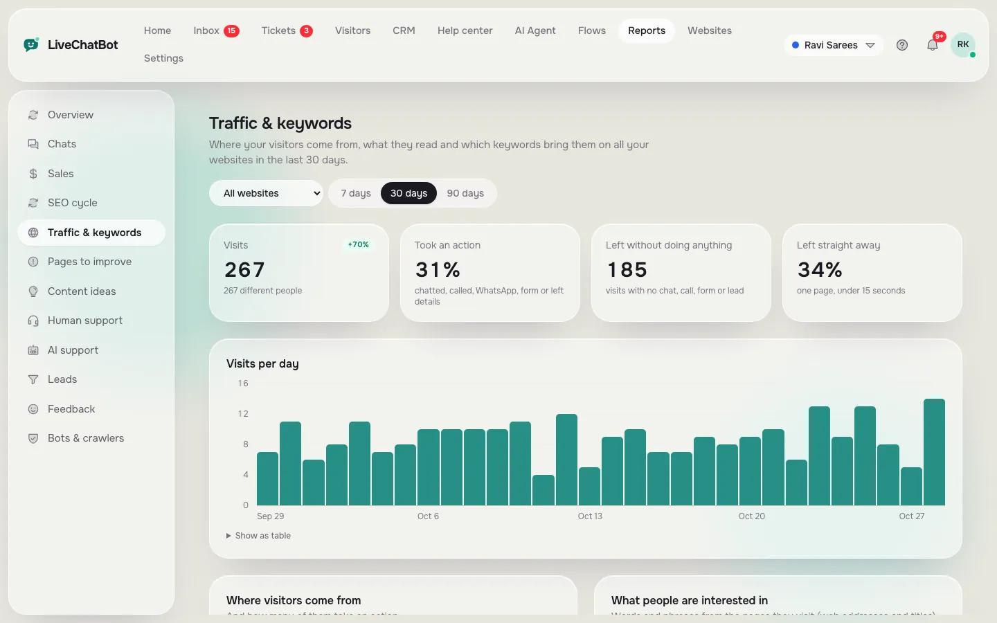Open the Tickets tab
The image size is (997, 623).
(287, 30)
